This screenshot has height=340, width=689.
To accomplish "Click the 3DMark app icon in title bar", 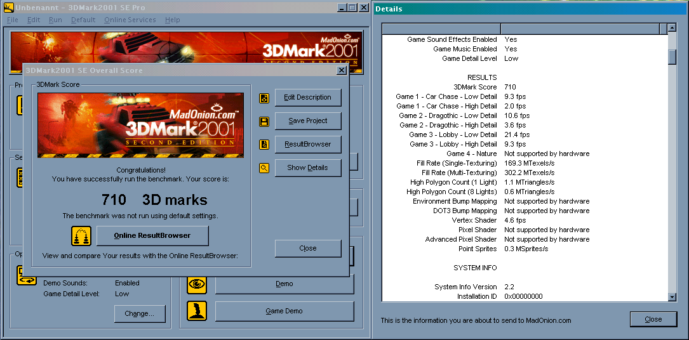I will tap(9, 8).
